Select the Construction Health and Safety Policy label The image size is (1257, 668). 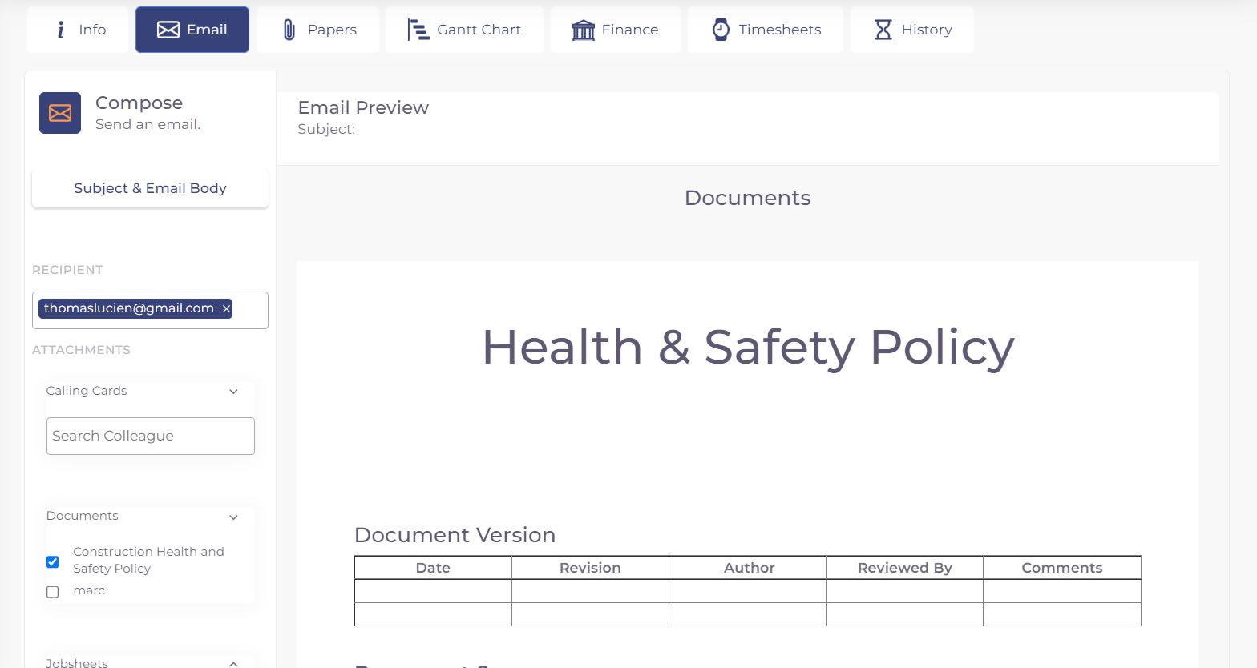pyautogui.click(x=148, y=560)
